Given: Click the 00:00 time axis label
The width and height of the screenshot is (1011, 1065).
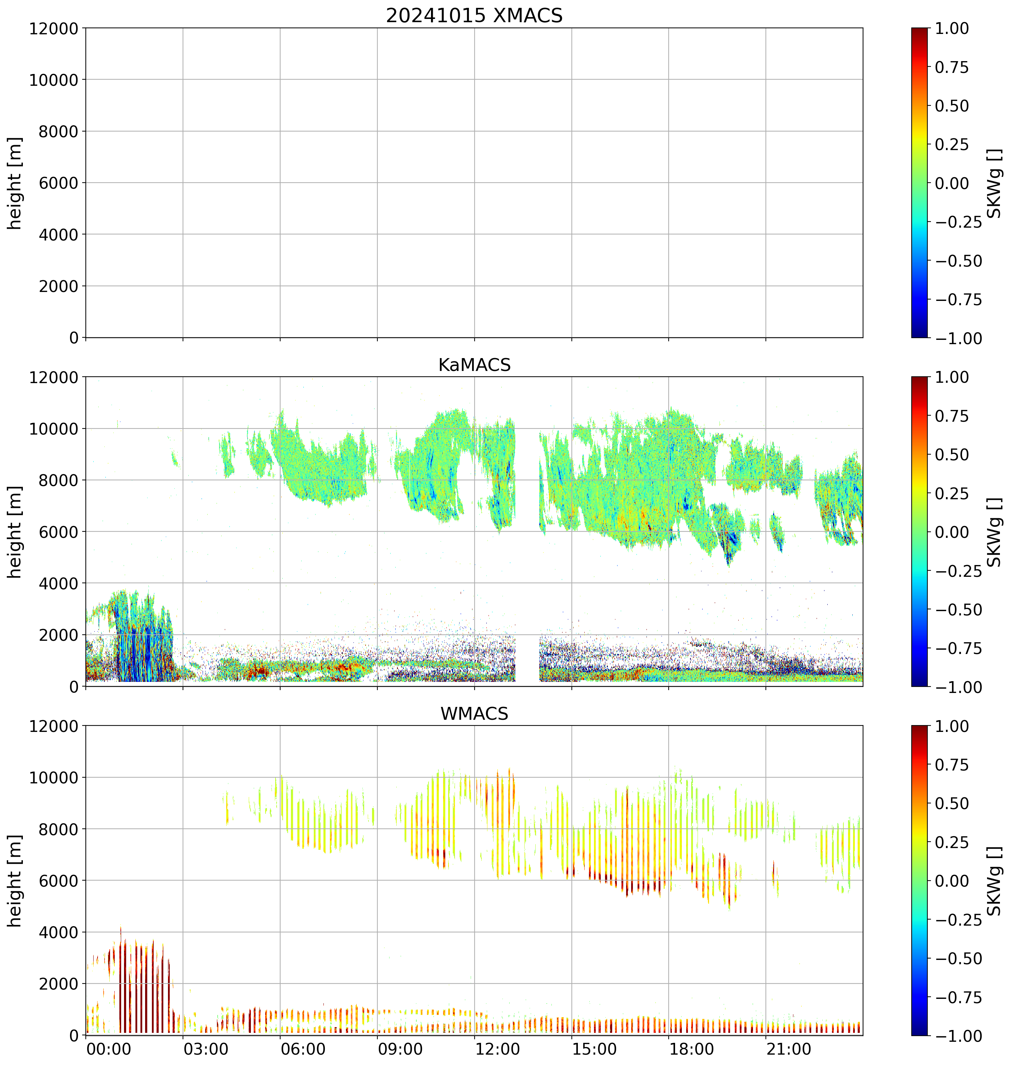Looking at the screenshot, I should click(x=109, y=1049).
